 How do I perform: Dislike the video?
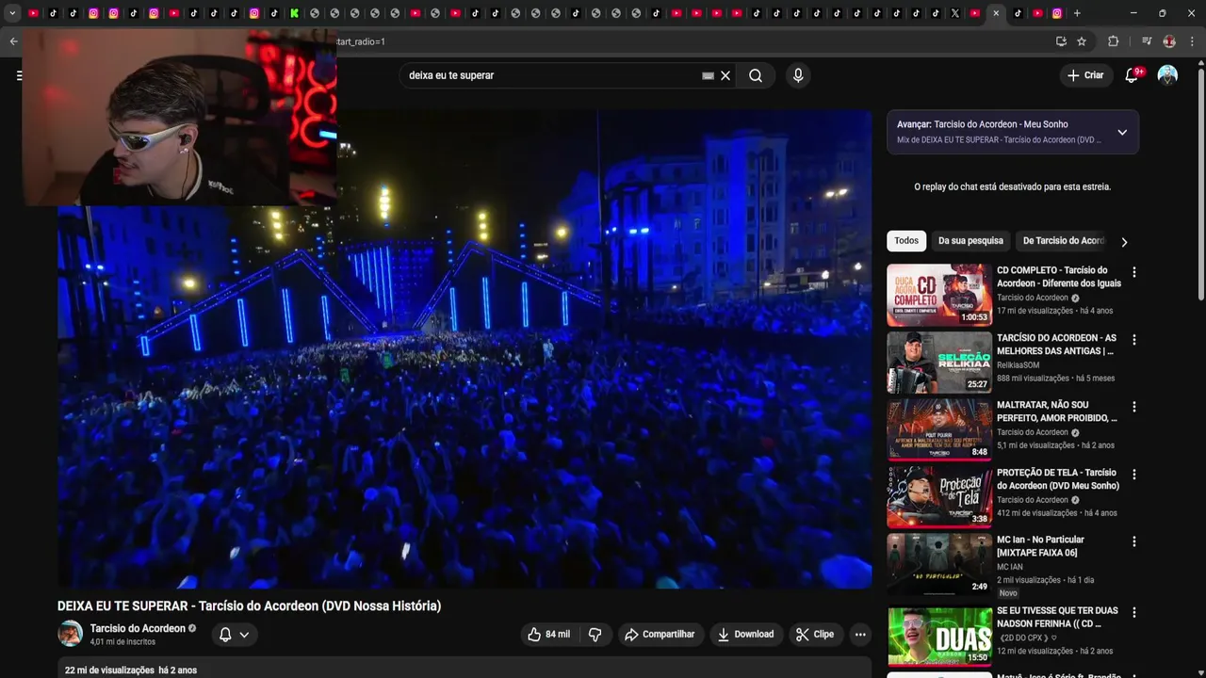pyautogui.click(x=595, y=635)
